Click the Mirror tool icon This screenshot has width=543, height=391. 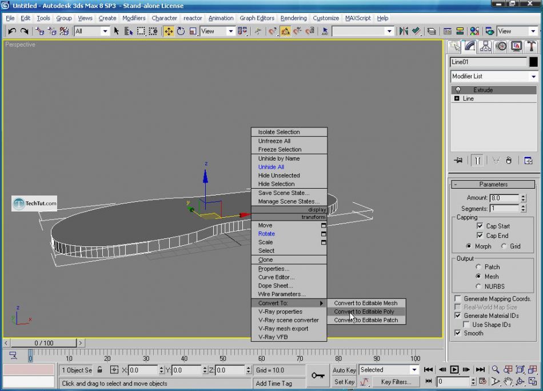click(404, 31)
